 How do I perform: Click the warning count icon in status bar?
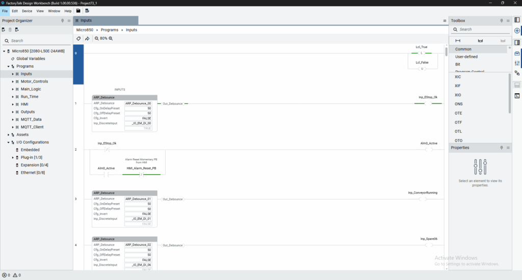click(15, 275)
